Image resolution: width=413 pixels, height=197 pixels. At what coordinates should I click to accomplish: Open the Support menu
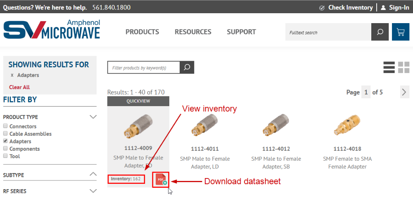pyautogui.click(x=241, y=32)
